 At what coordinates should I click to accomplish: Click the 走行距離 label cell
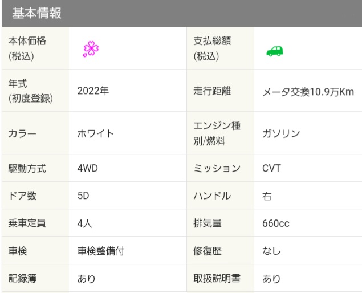coord(212,92)
